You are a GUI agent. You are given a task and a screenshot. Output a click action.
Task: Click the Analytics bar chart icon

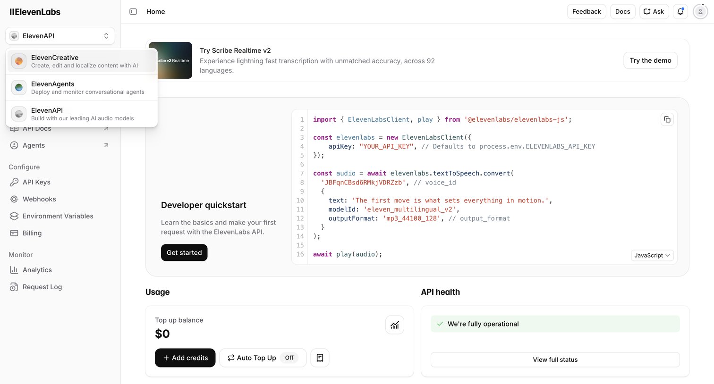tap(14, 270)
